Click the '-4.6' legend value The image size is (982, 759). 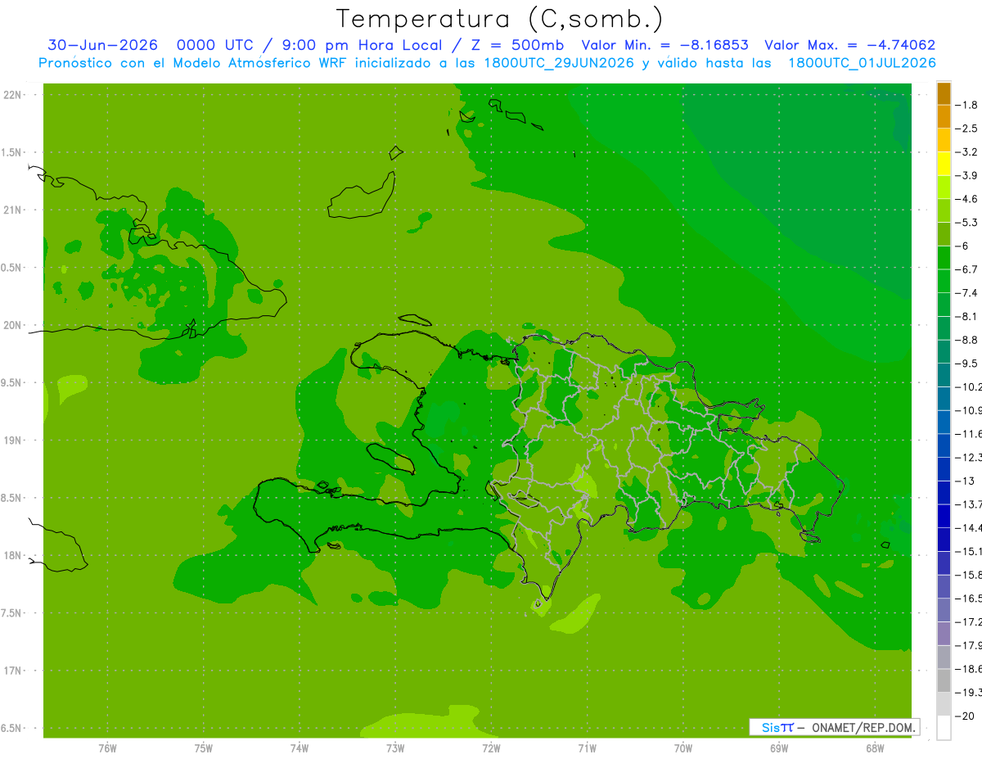[966, 199]
